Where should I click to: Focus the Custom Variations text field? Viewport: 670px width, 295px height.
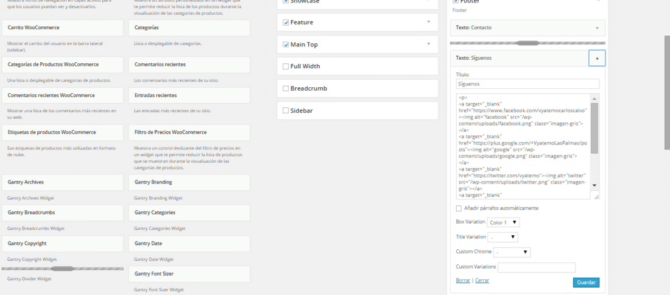point(537,268)
